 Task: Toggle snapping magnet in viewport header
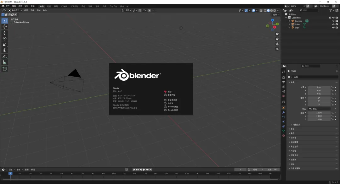point(140,10)
